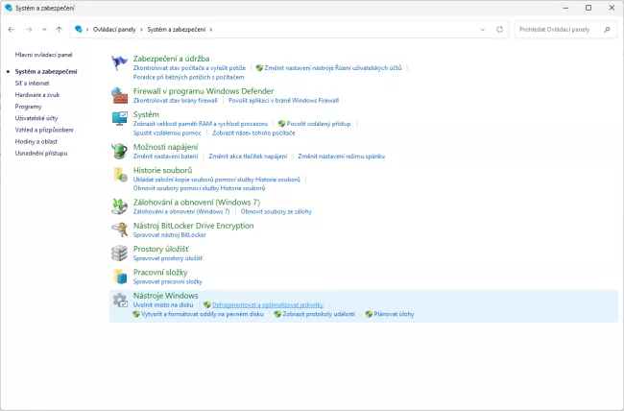Open recent locations dropdown arrow
The width and height of the screenshot is (624, 411).
(x=44, y=30)
